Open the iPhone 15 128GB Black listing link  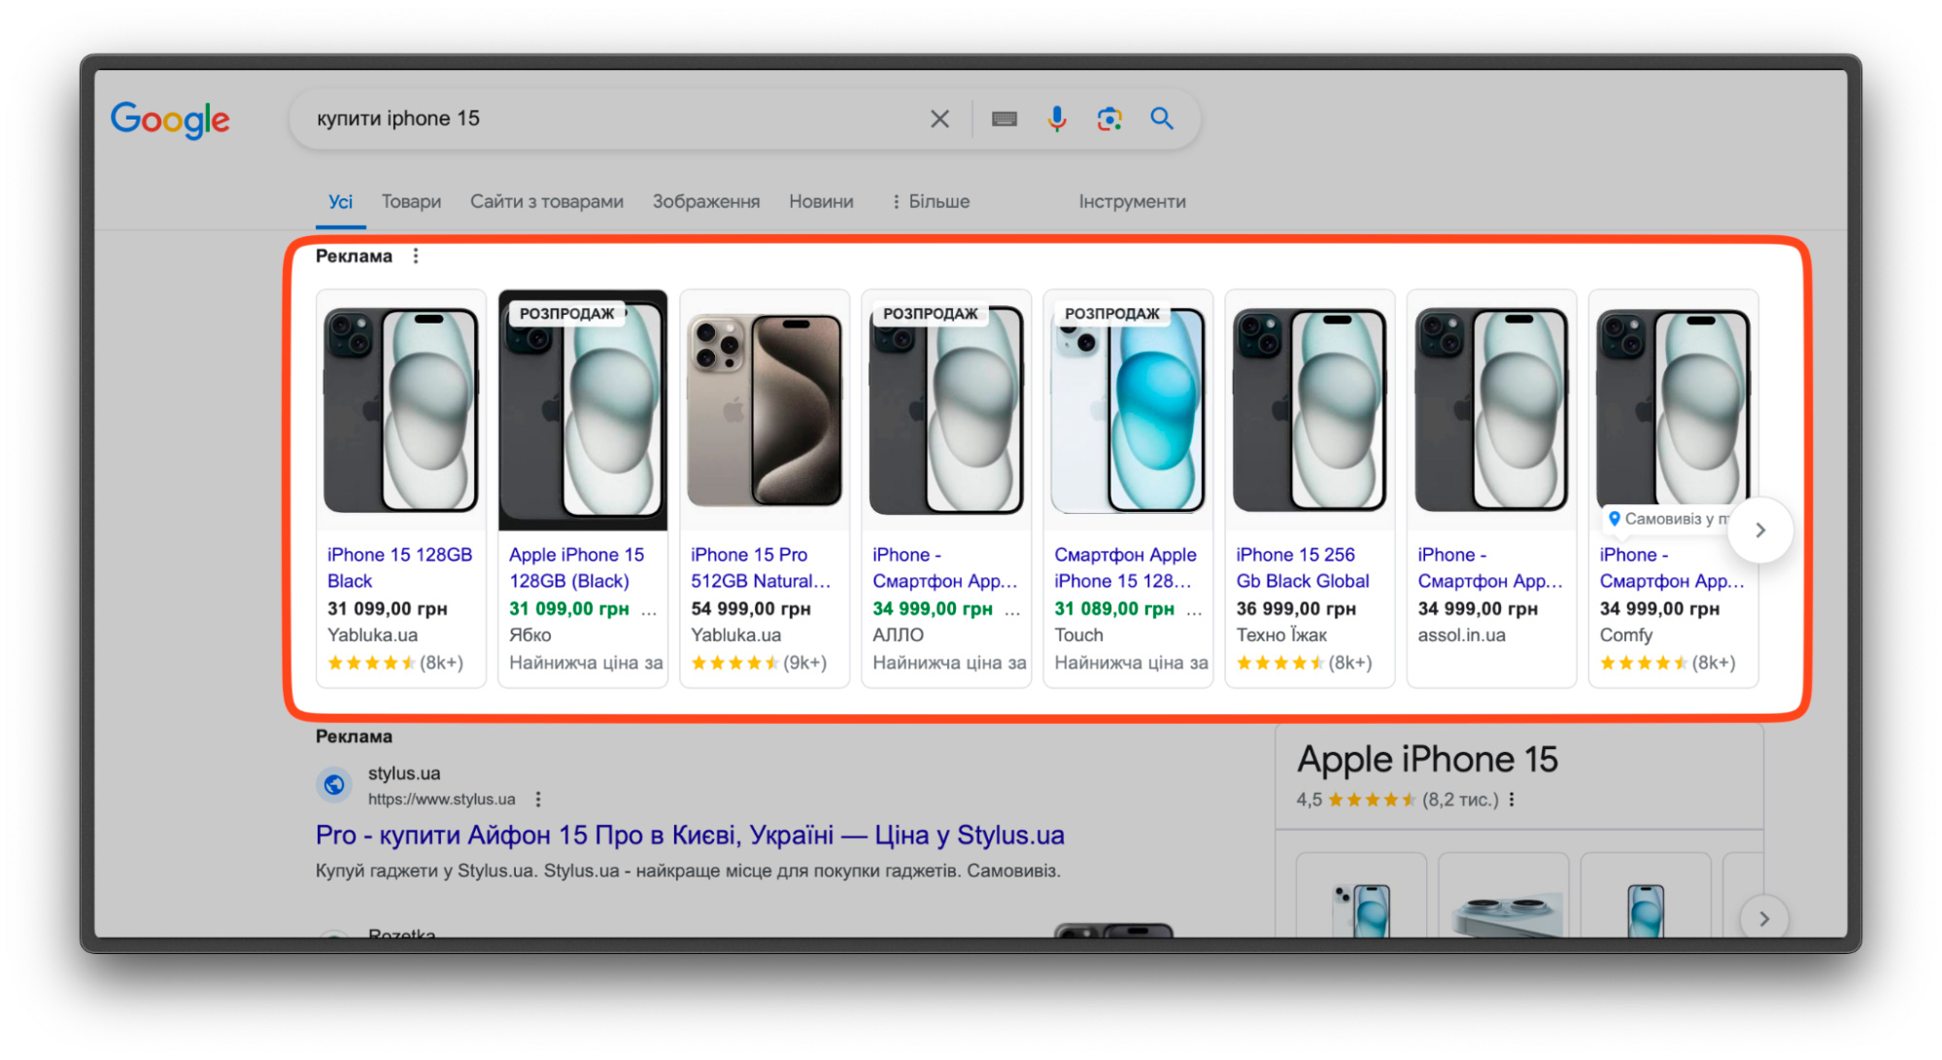click(x=399, y=567)
